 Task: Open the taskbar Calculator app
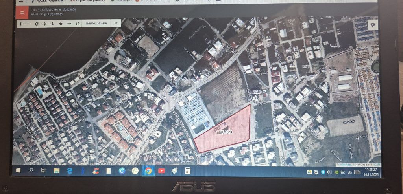tap(188, 171)
